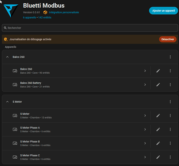Open the 6 appareils link
Image resolution: width=179 pixels, height=166 pixels.
point(30,18)
